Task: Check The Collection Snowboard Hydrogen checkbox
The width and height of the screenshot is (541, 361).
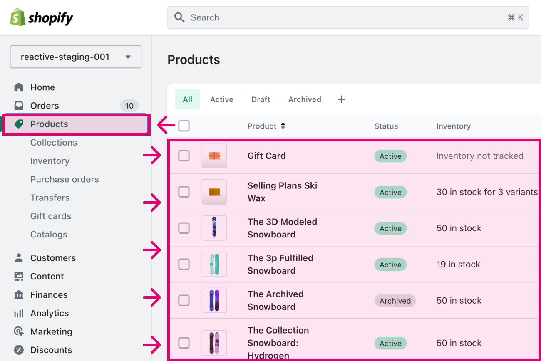Action: point(184,343)
